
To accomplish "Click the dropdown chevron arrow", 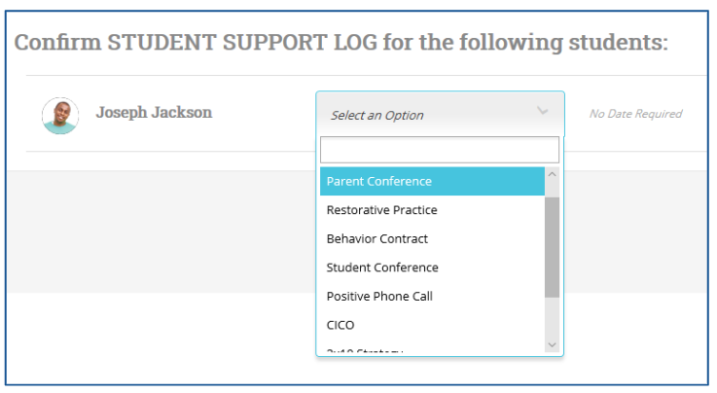I will point(543,113).
